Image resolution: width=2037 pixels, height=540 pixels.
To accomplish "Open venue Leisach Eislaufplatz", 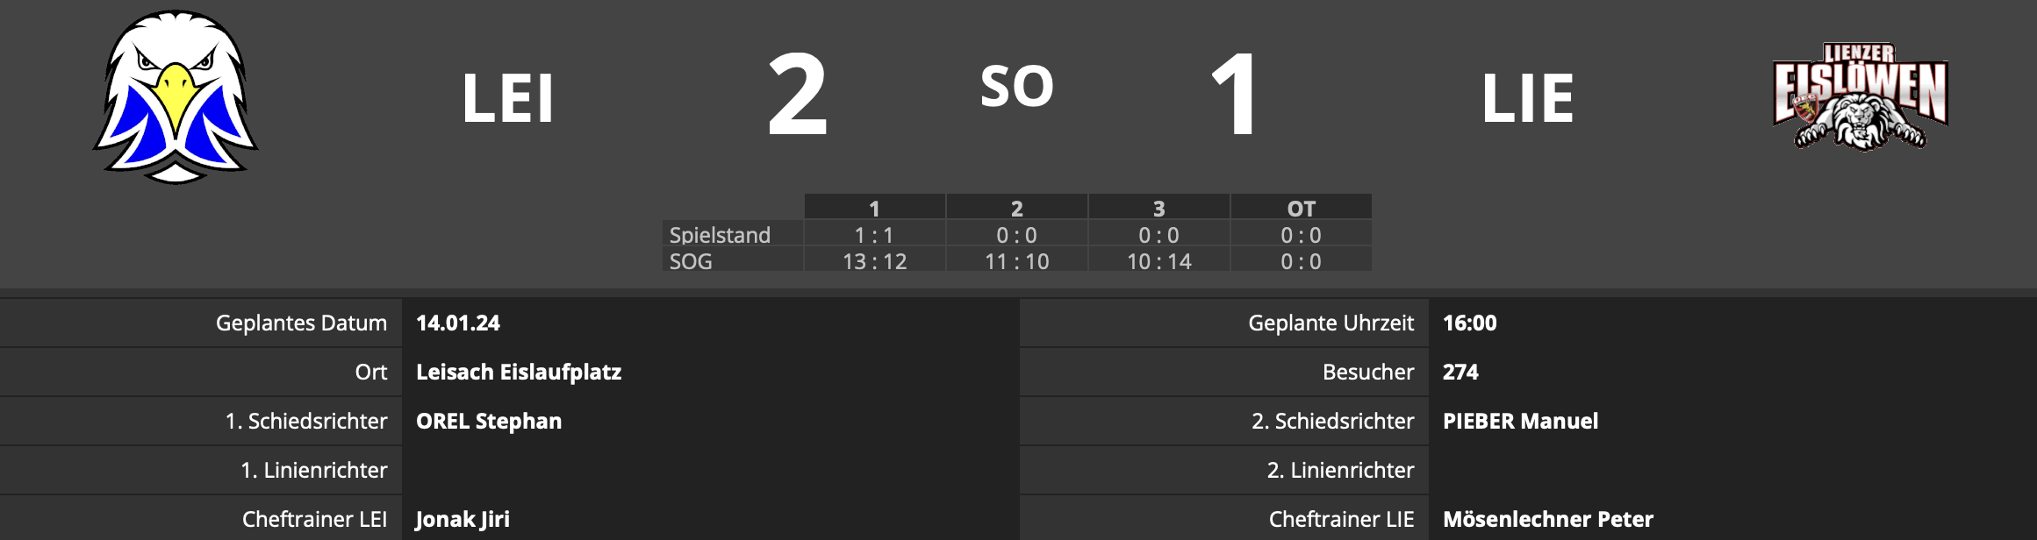I will coord(519,372).
